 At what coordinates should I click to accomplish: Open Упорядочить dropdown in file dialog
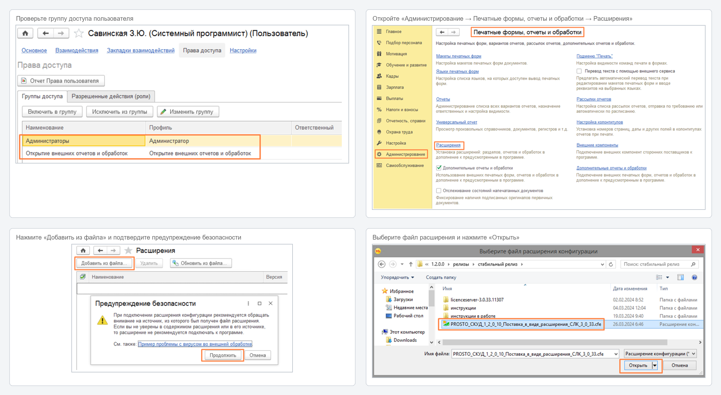[x=397, y=277]
